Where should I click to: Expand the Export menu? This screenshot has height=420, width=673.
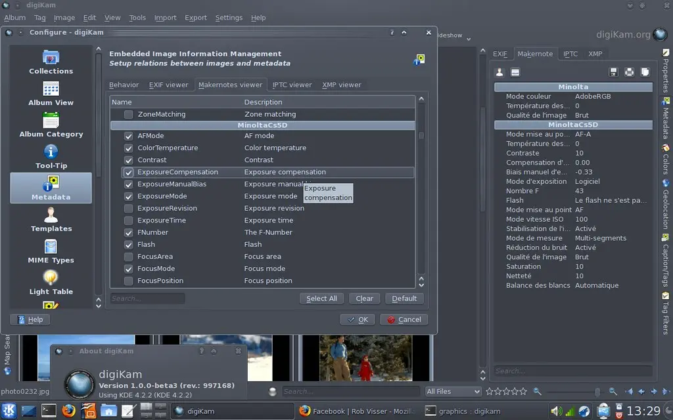click(x=195, y=18)
